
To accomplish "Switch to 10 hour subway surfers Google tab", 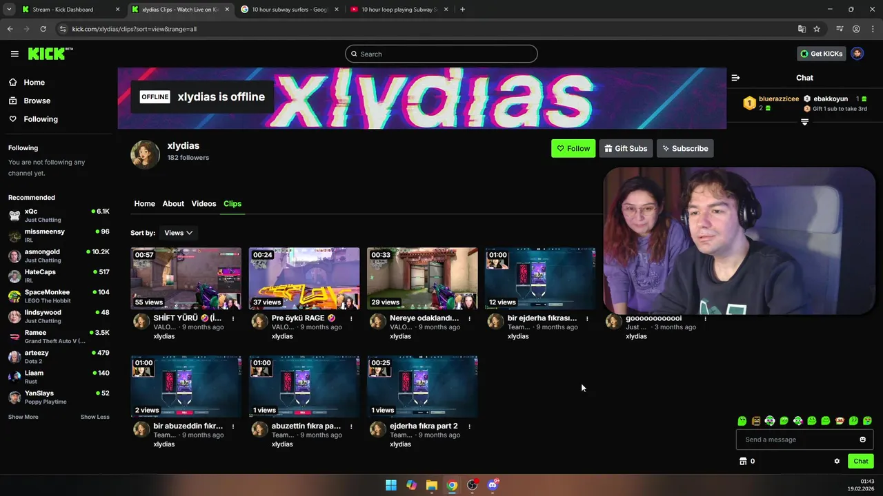I will click(x=290, y=10).
